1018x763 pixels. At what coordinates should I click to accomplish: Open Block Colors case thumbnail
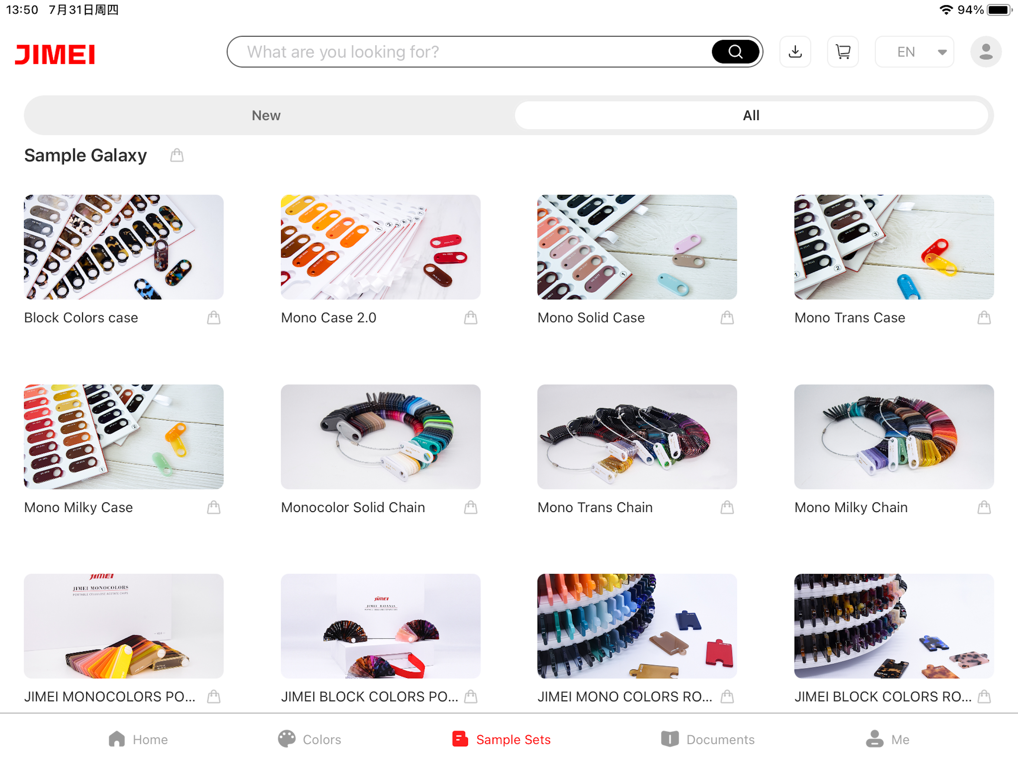(x=124, y=247)
